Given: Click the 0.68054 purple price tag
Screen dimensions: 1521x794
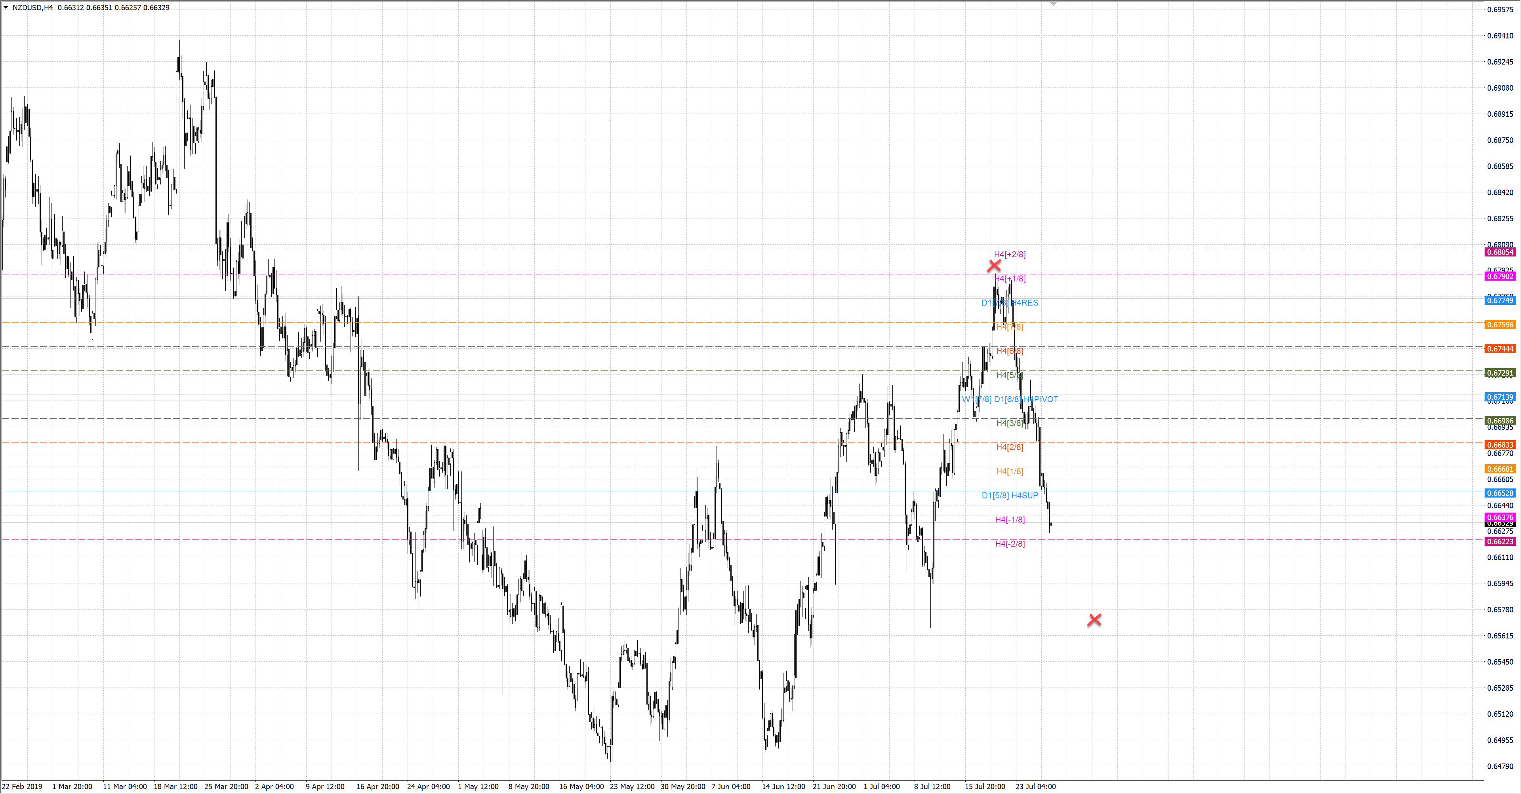Looking at the screenshot, I should point(1500,253).
